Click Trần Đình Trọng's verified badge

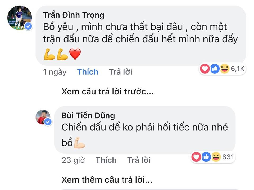coord(28,26)
